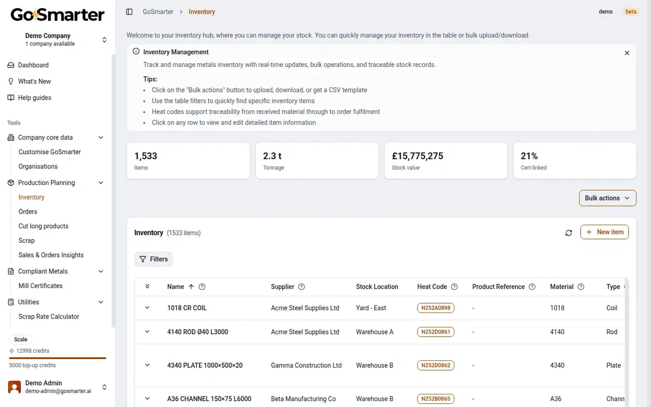Viewport: 651px width, 407px height.
Task: Click the credits usage progress bar
Action: coord(58,358)
